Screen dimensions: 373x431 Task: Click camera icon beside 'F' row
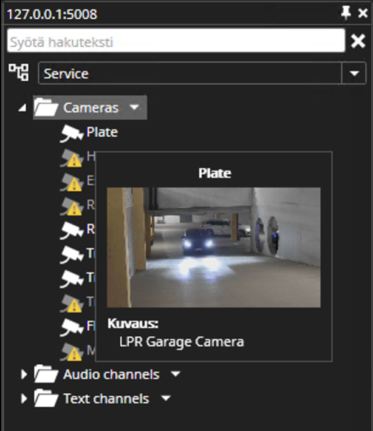[x=72, y=327]
